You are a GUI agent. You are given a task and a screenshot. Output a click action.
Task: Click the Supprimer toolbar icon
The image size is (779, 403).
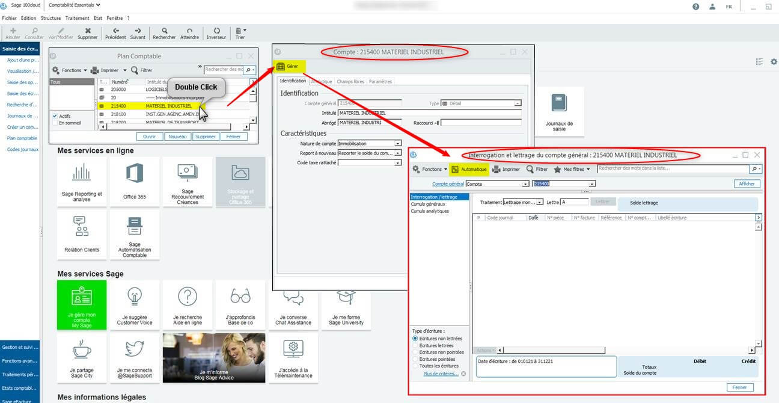88,31
